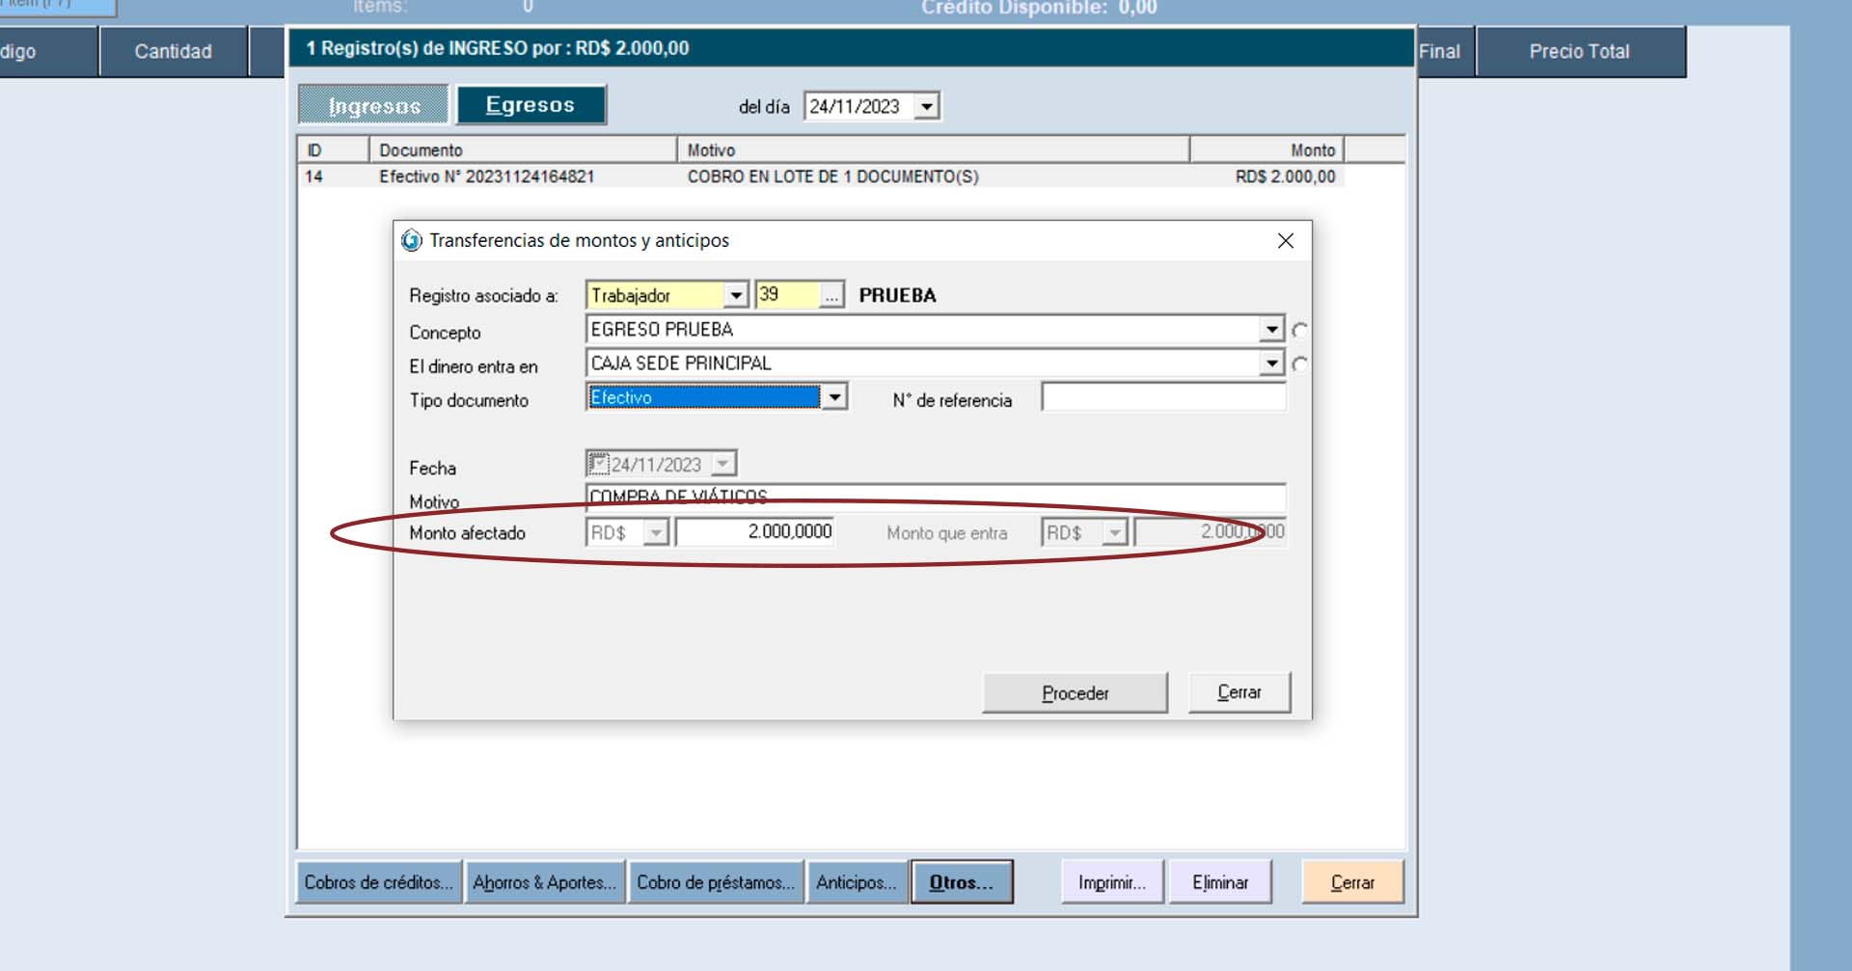Expand the 'El dinero entra en' dropdown
Viewport: 1852px width, 971px height.
pyautogui.click(x=1271, y=364)
